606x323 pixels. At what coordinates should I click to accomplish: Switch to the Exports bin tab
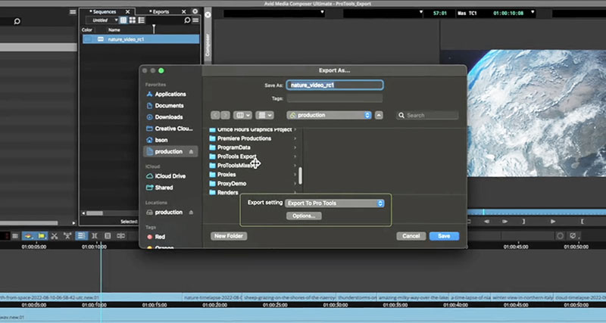click(x=161, y=12)
